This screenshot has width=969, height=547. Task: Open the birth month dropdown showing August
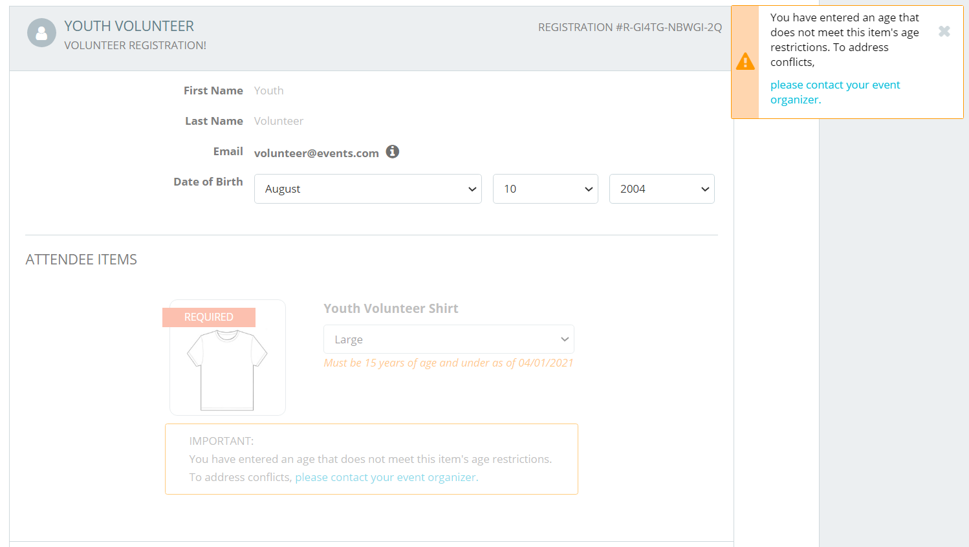coord(368,189)
